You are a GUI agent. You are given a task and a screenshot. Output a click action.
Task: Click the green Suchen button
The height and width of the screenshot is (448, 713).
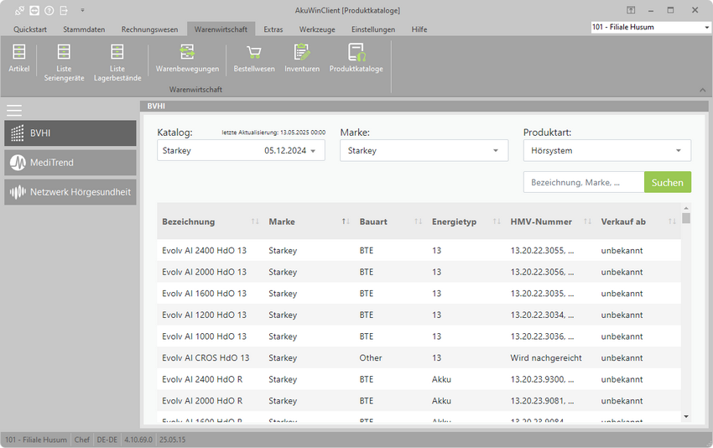tap(667, 182)
